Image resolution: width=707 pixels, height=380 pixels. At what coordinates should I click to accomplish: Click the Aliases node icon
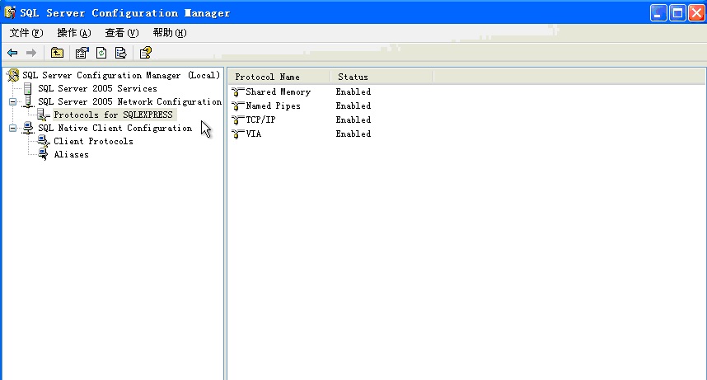coord(44,154)
